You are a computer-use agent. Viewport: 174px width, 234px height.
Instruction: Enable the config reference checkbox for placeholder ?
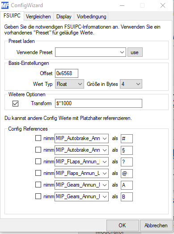click(38, 162)
